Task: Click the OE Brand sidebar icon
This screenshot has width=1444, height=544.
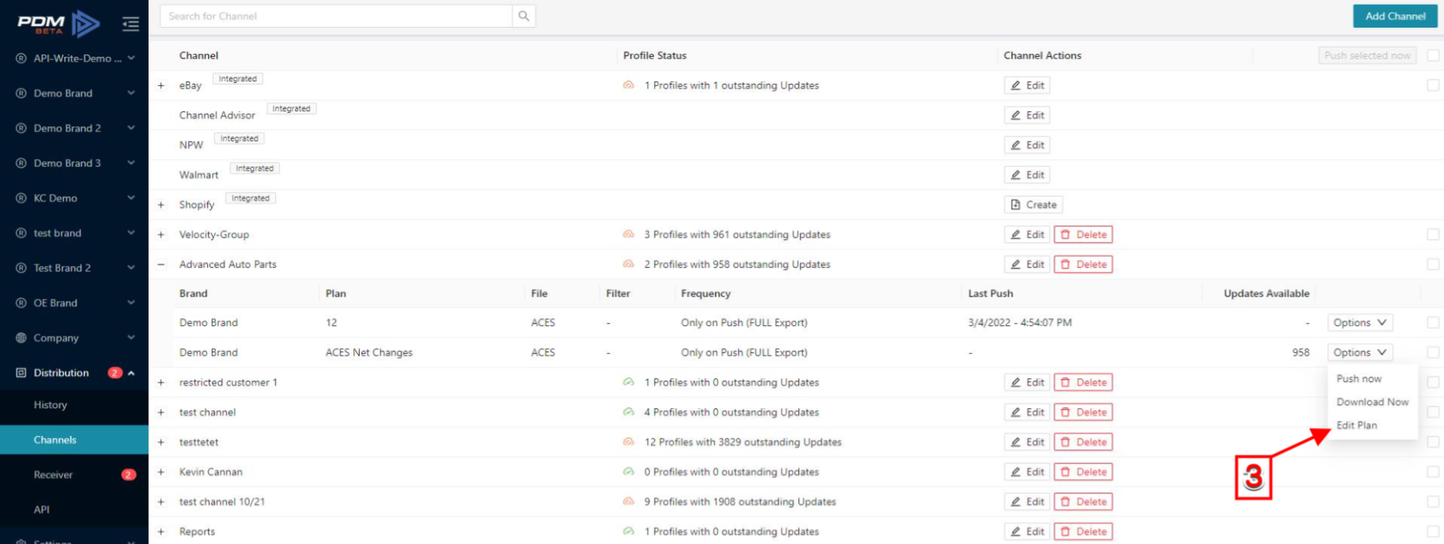Action: 21,303
